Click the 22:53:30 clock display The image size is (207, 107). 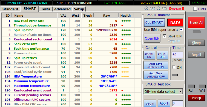tap(199, 3)
